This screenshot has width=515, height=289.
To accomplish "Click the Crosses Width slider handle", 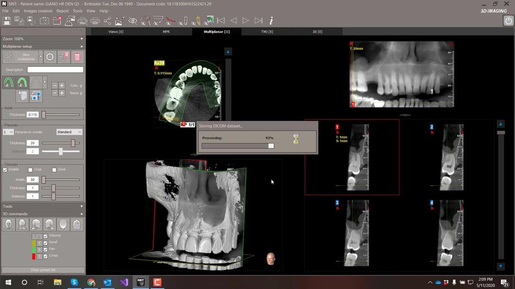I will (43, 180).
